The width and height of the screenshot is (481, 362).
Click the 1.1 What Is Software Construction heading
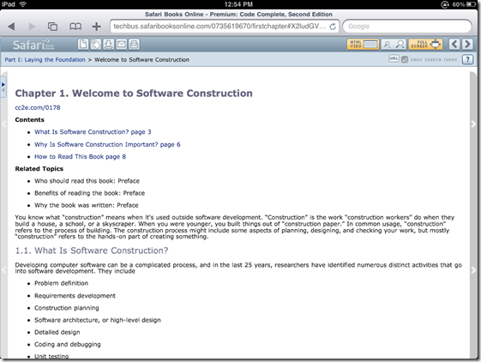[92, 250]
